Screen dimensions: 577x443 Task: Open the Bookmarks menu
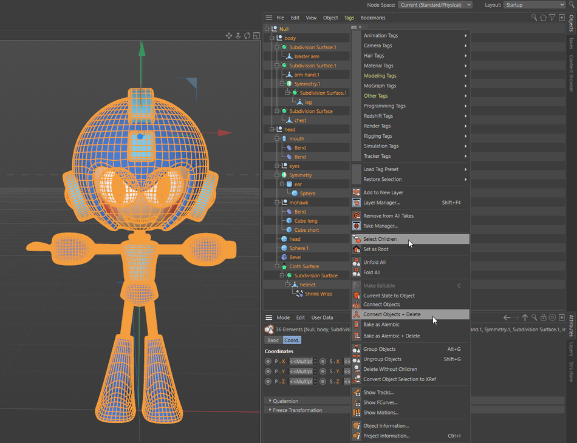373,18
